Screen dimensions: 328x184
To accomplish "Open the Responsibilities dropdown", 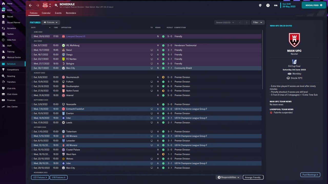I will (x=229, y=177).
